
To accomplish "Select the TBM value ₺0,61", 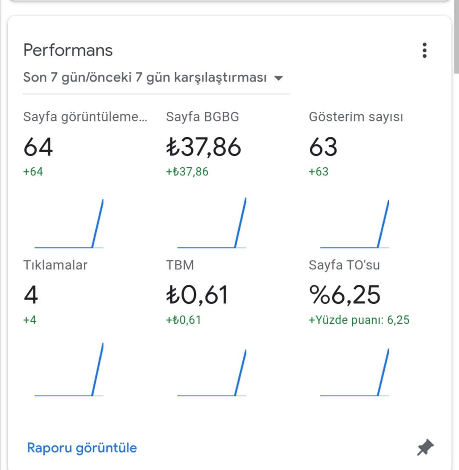I will pos(197,295).
